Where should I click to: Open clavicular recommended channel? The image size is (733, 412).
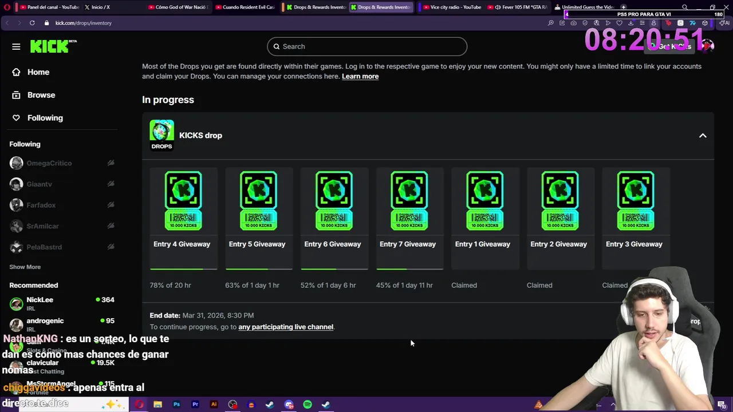pos(62,366)
